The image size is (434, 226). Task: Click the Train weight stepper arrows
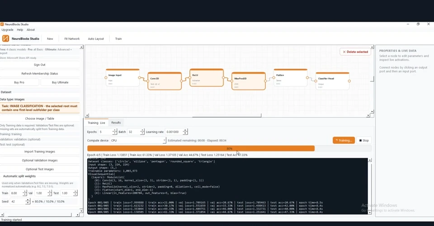[x=24, y=193]
